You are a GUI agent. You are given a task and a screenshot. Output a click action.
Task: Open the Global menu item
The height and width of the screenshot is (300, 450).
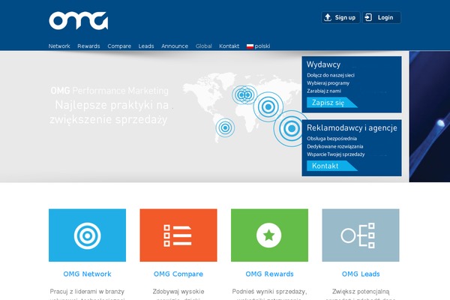tap(204, 46)
